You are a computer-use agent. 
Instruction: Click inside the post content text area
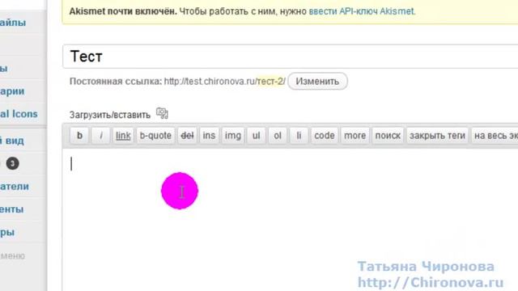290,219
